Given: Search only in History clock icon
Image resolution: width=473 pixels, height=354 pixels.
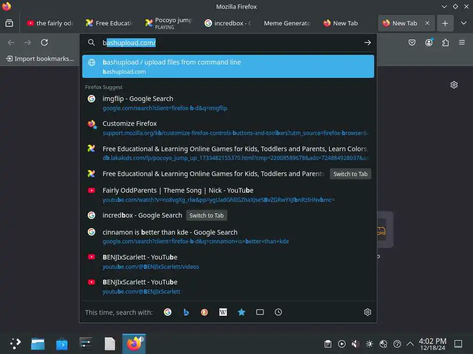Looking at the screenshot, I should [279, 312].
